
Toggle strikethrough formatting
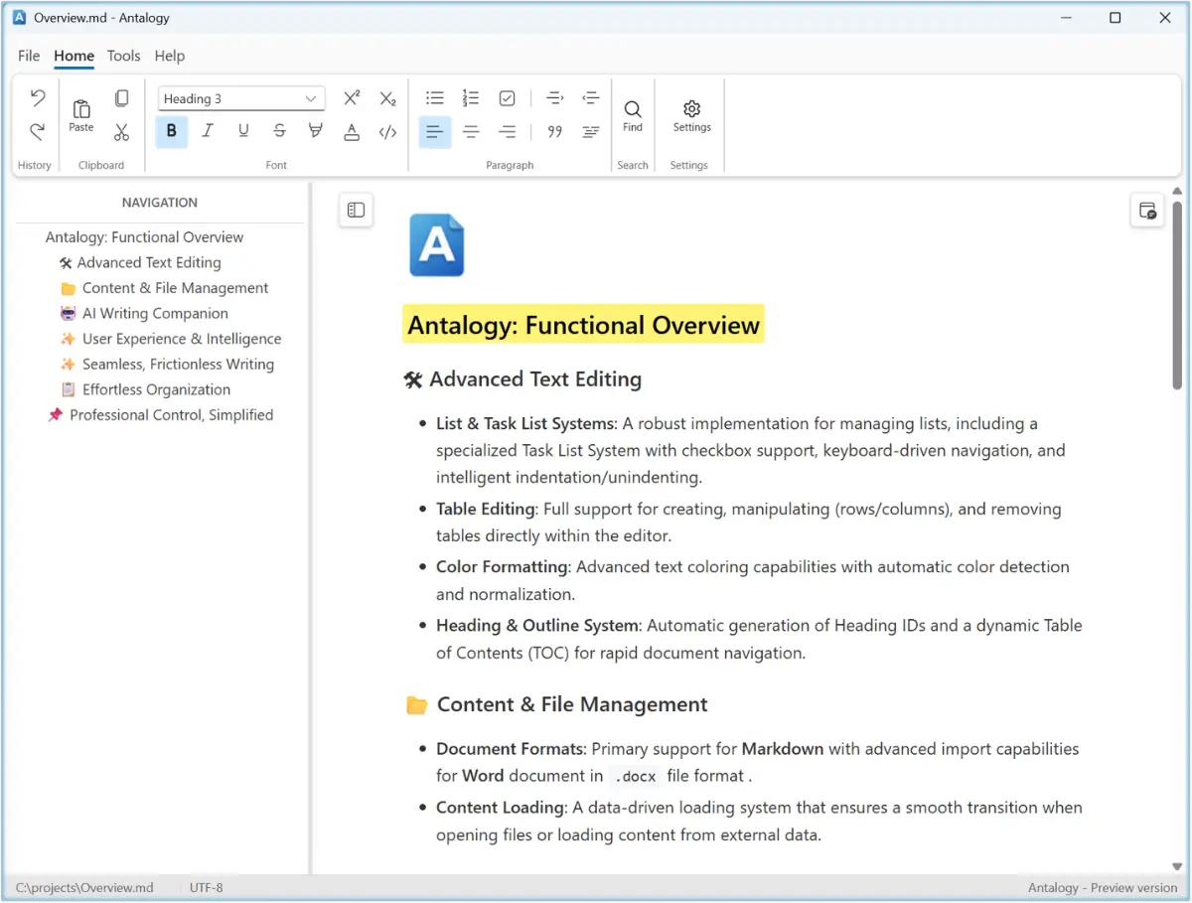pyautogui.click(x=279, y=131)
